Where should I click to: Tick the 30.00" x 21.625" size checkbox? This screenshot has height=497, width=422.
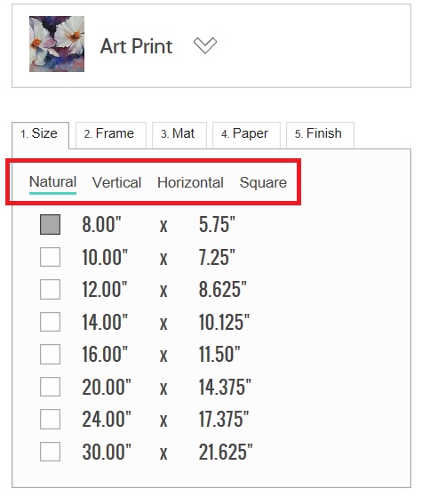50,452
